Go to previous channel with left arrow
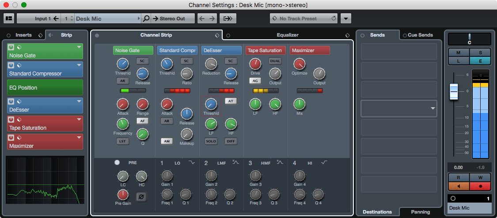The image size is (497, 218). 201,19
